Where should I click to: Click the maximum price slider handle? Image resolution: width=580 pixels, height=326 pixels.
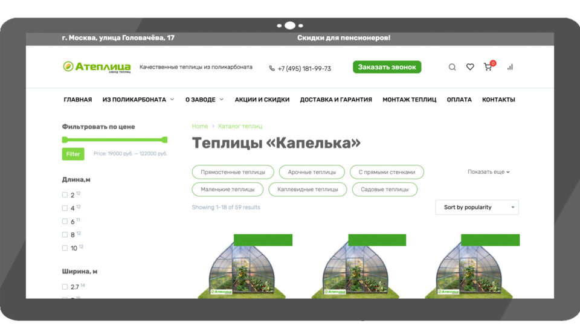(164, 139)
